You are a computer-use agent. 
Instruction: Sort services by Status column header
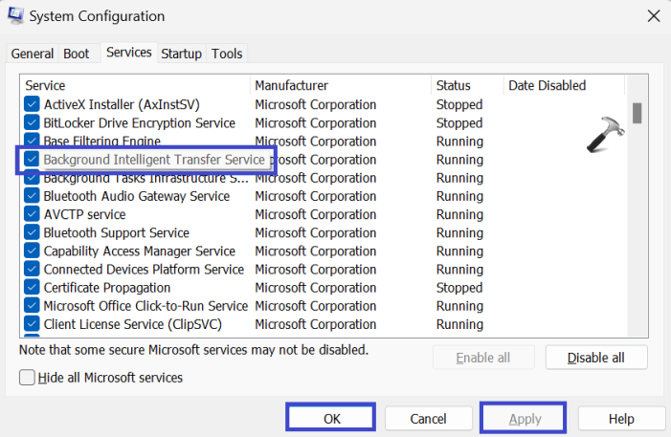tap(466, 85)
